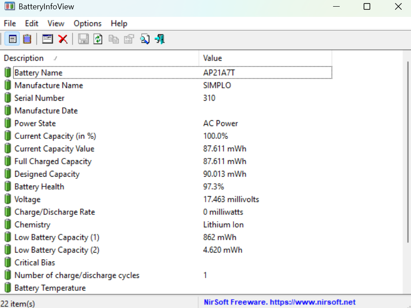This screenshot has height=308, width=411.
Task: Select the Designed Capacity 90.013 mWh value
Action: pyautogui.click(x=225, y=174)
